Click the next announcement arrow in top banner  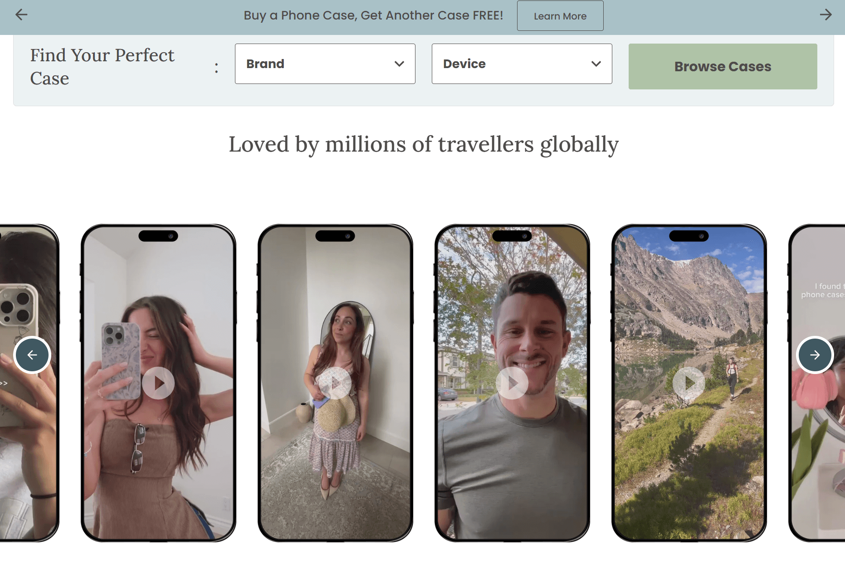coord(825,15)
